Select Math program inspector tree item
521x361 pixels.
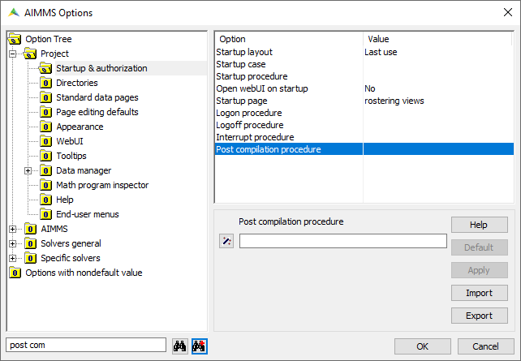(102, 185)
